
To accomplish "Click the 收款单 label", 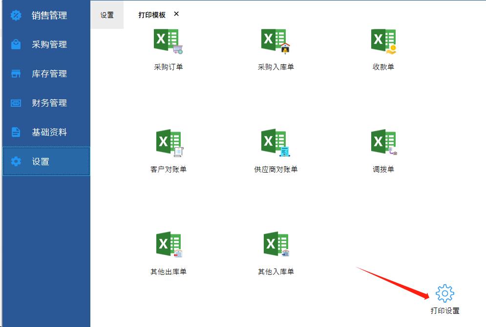I will tap(383, 67).
